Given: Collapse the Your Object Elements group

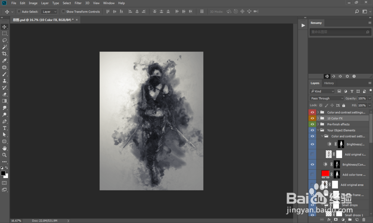Looking at the screenshot, I should pyautogui.click(x=317, y=130).
